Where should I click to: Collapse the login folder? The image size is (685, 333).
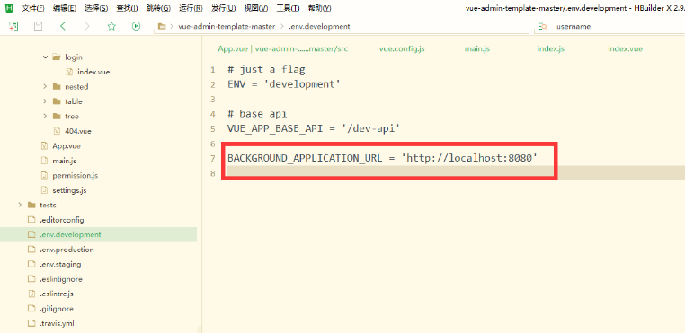[45, 57]
